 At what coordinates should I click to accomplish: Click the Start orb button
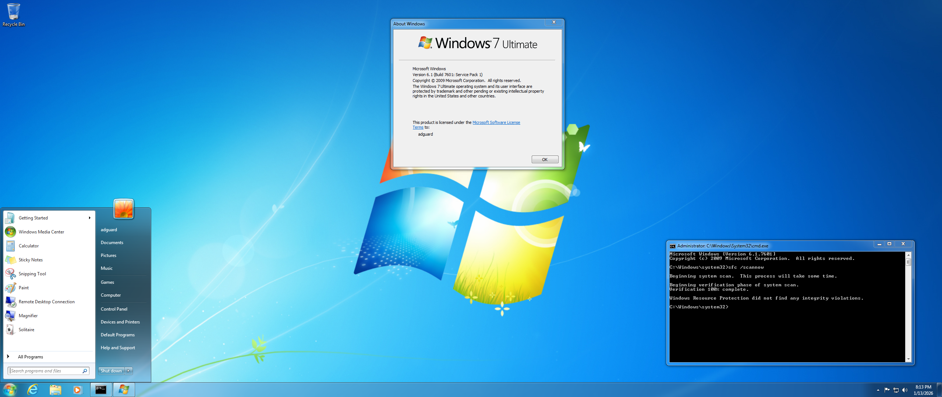[x=10, y=390]
